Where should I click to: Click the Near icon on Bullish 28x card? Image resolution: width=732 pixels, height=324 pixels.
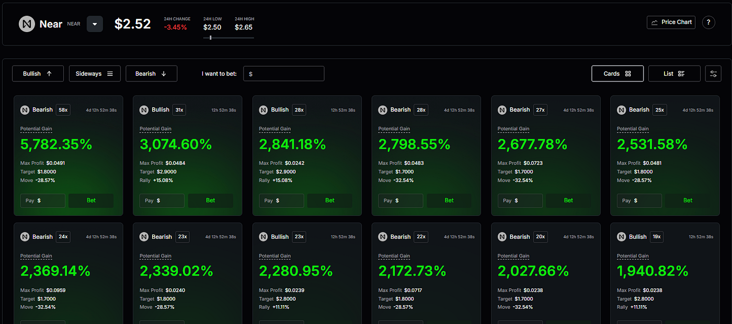pyautogui.click(x=264, y=110)
